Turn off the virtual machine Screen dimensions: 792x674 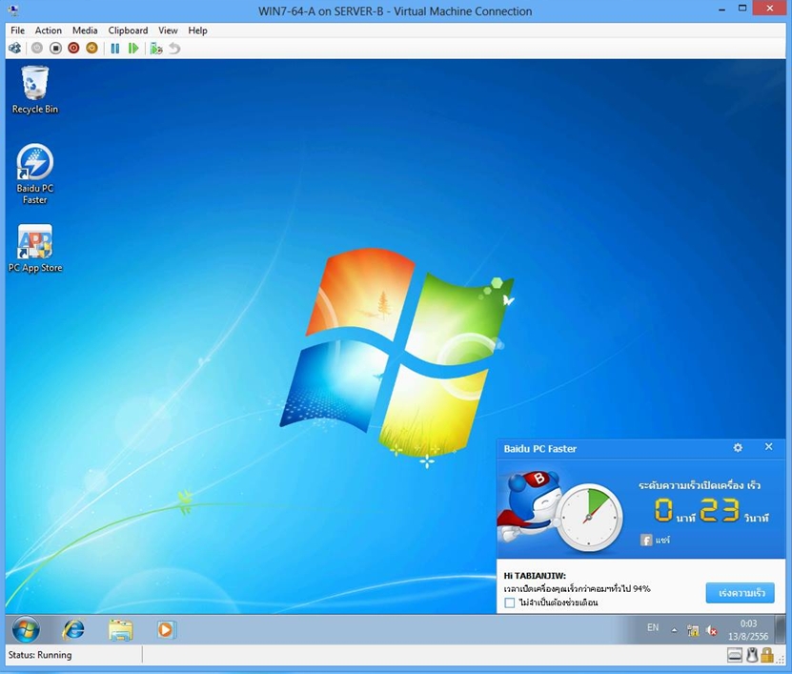[55, 48]
